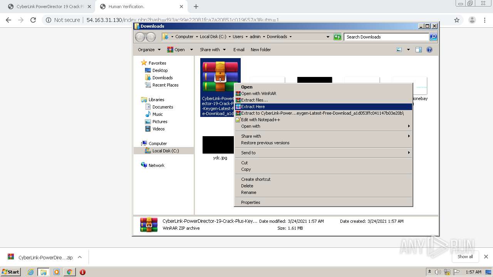Toggle the preview pane icon
Screen dimensions: 493x277
[419, 50]
